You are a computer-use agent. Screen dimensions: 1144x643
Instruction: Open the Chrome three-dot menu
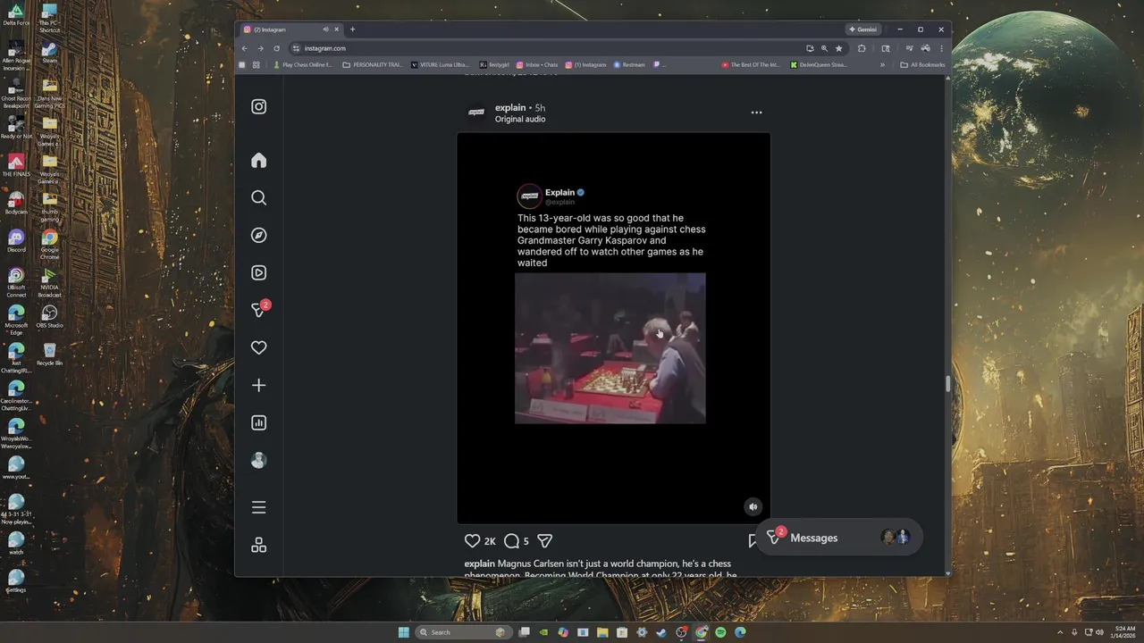click(x=941, y=48)
